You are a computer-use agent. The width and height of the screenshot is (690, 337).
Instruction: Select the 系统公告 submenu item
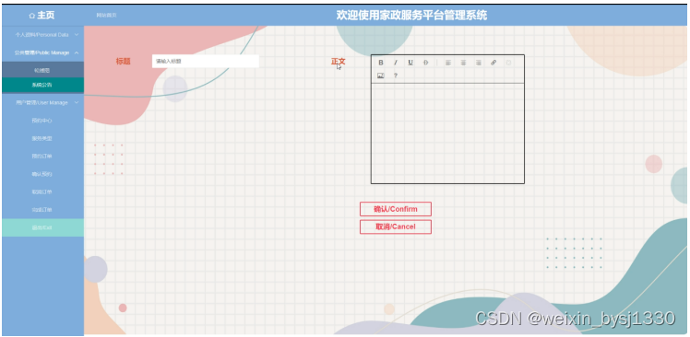[x=42, y=85]
